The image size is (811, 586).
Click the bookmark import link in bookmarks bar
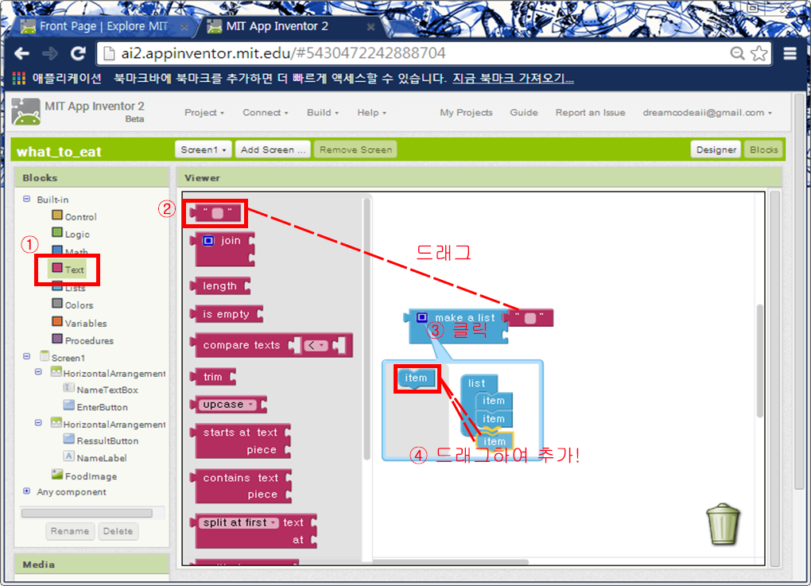pyautogui.click(x=513, y=79)
